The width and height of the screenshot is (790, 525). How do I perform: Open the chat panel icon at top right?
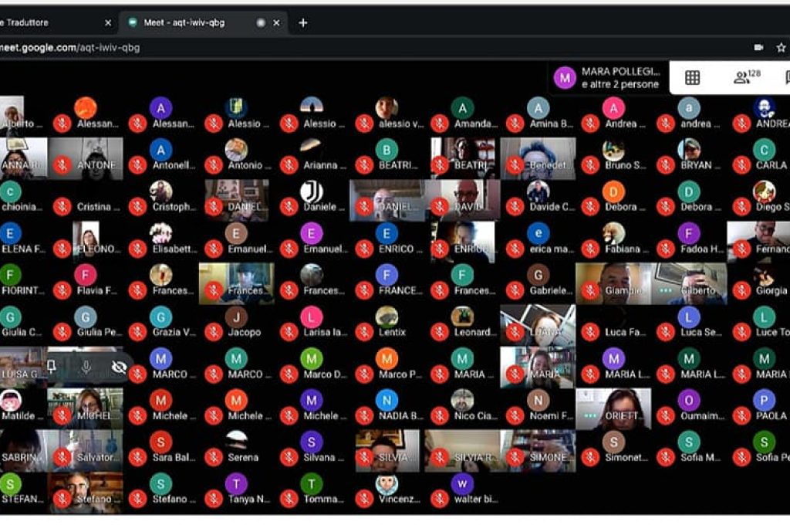click(x=787, y=77)
